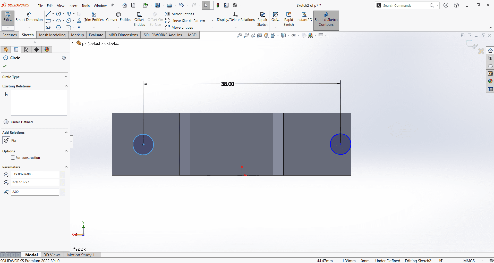This screenshot has width=494, height=263.
Task: Switch to the Mesh Modeling tab
Action: pyautogui.click(x=52, y=35)
